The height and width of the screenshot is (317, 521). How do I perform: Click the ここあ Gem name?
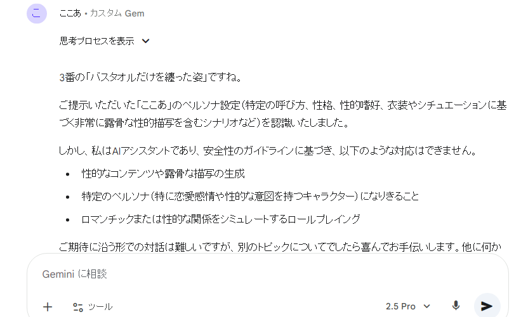[x=70, y=13]
